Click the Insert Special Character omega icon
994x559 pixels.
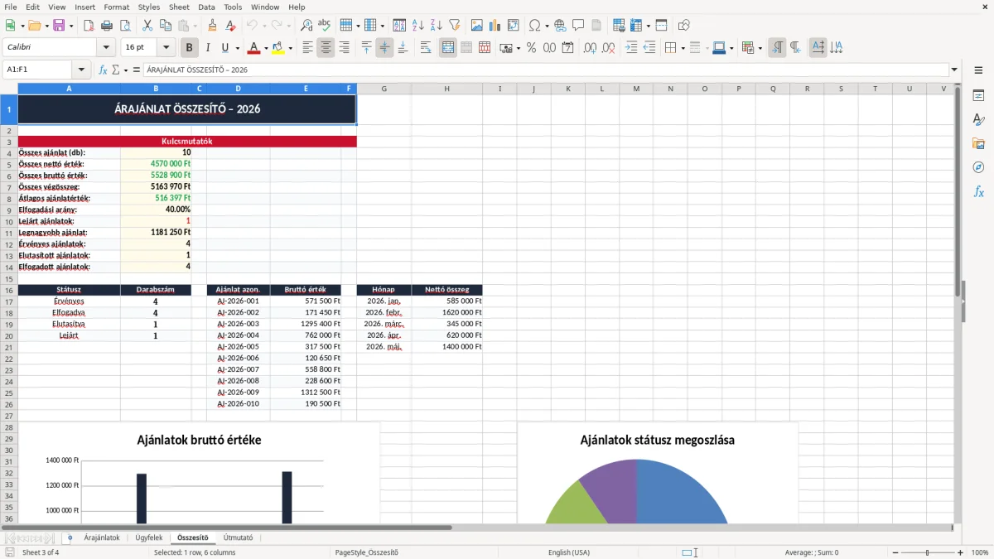point(534,26)
